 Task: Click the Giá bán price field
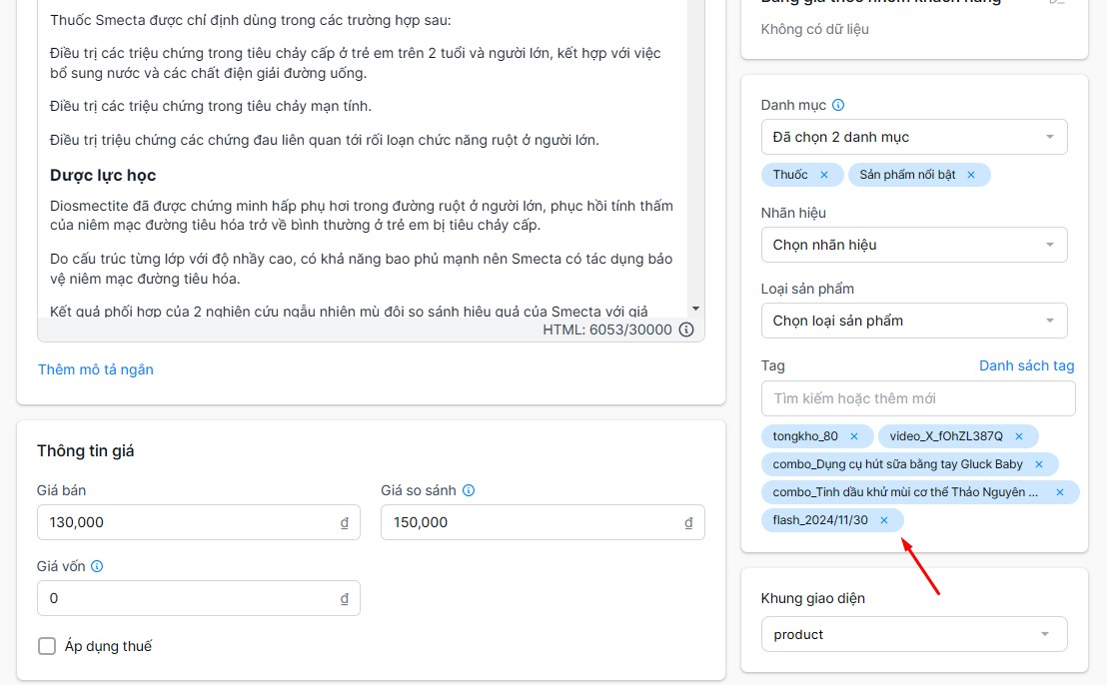[199, 523]
